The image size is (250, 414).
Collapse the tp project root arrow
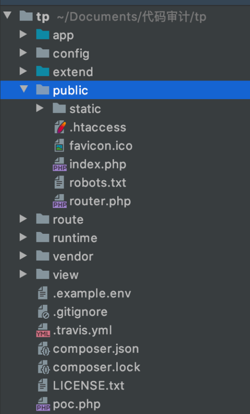point(7,15)
